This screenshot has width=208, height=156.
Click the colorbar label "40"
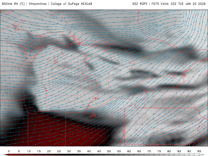tap(89, 151)
